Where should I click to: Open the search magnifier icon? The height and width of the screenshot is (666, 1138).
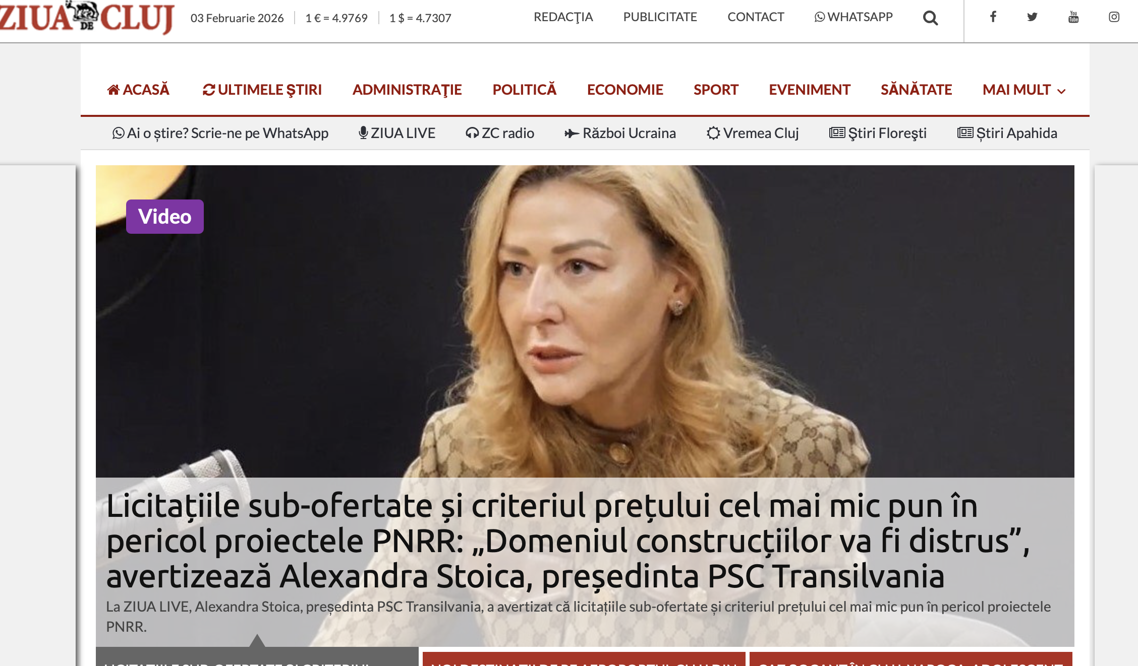pyautogui.click(x=930, y=18)
